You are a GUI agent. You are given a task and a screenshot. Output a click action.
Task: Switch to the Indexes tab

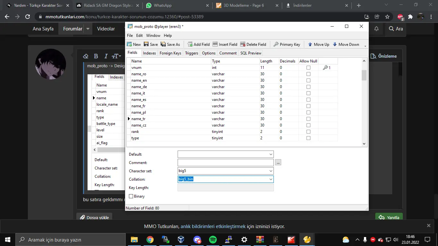coord(149,53)
